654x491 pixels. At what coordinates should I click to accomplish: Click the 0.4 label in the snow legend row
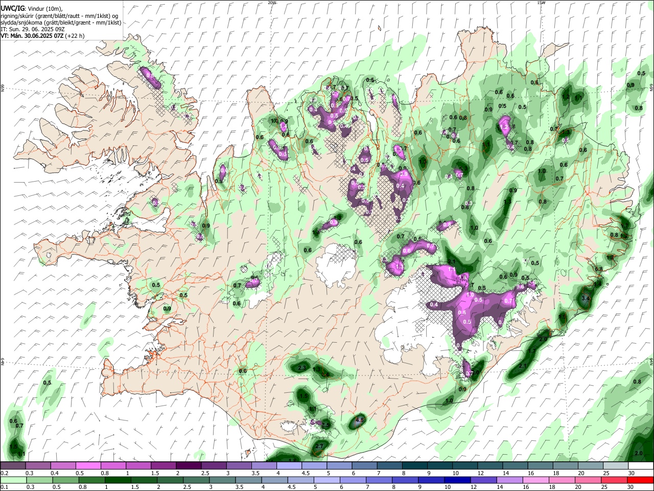[55, 473]
